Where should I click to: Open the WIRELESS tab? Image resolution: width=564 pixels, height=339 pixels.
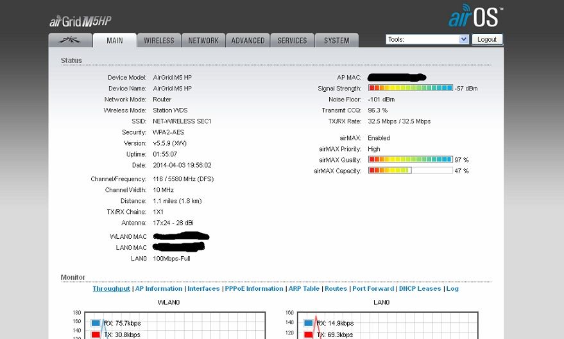coord(159,40)
